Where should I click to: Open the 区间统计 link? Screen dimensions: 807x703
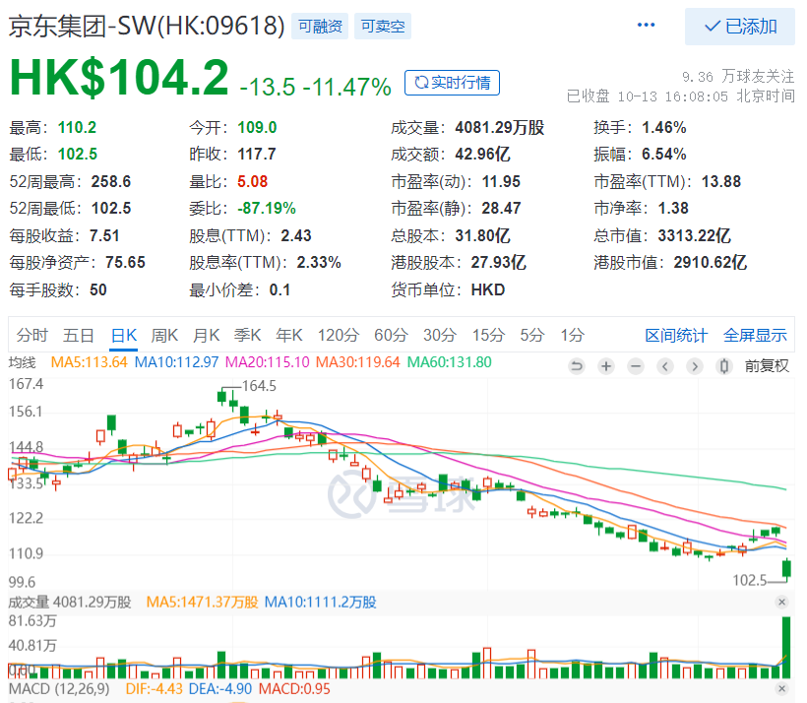point(676,335)
